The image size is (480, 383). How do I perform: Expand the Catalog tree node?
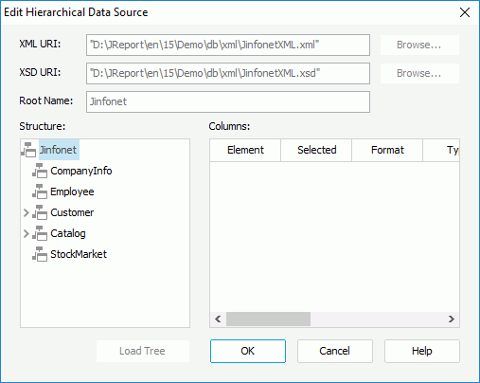[x=27, y=234]
